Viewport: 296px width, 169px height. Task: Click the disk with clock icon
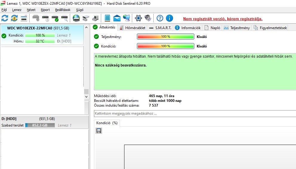tap(45, 18)
